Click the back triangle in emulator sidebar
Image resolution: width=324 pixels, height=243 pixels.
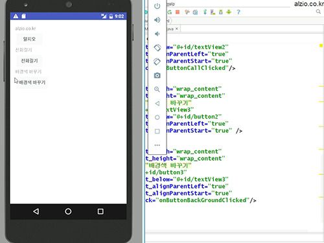tap(157, 103)
